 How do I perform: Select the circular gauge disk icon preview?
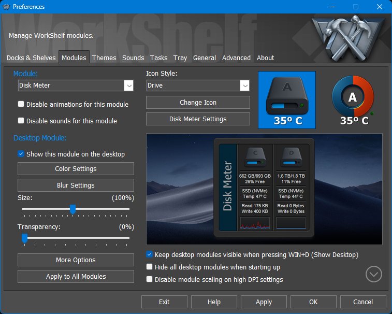(x=353, y=100)
